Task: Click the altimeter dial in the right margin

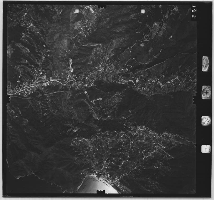Action: [206, 64]
